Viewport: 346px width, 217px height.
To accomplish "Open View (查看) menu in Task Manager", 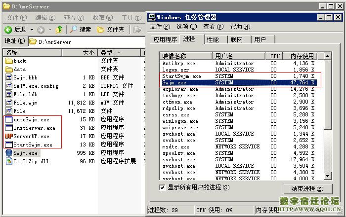I will [214, 27].
